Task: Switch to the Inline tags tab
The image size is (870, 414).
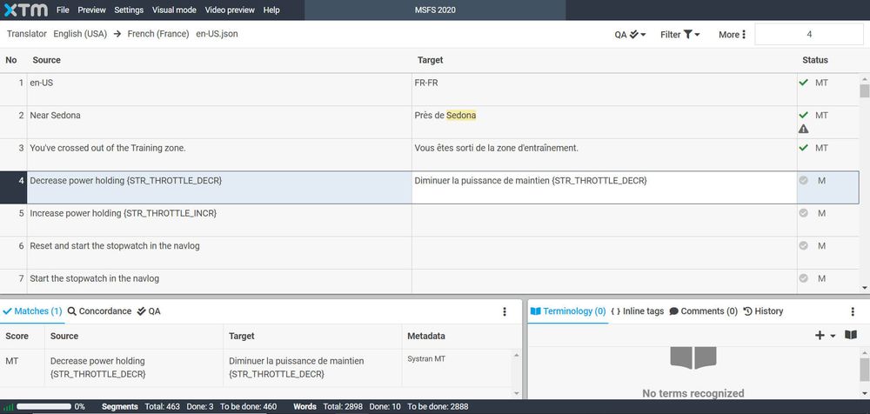Action: coord(638,311)
